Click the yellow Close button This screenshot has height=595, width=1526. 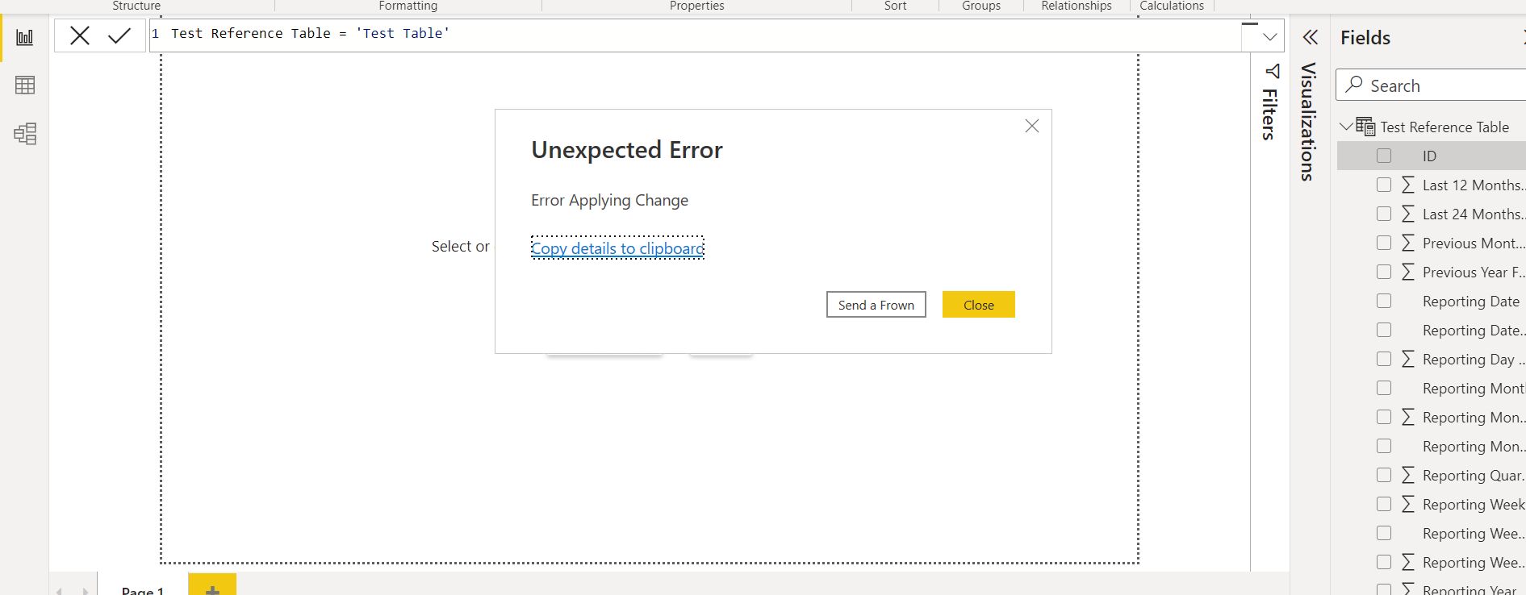tap(979, 305)
